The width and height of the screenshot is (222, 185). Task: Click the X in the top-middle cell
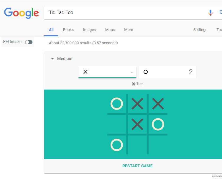coord(137,104)
